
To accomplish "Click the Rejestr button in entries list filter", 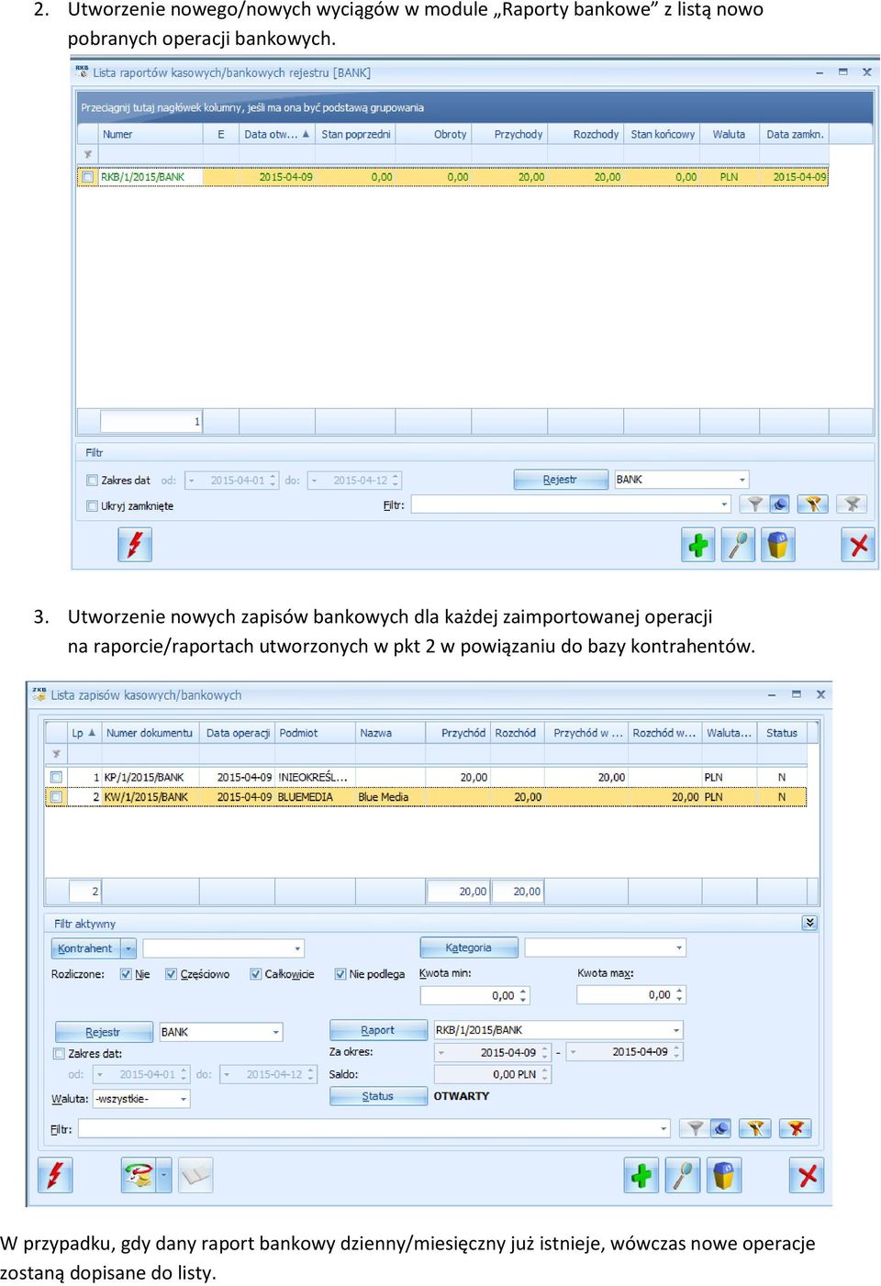I will [104, 1032].
